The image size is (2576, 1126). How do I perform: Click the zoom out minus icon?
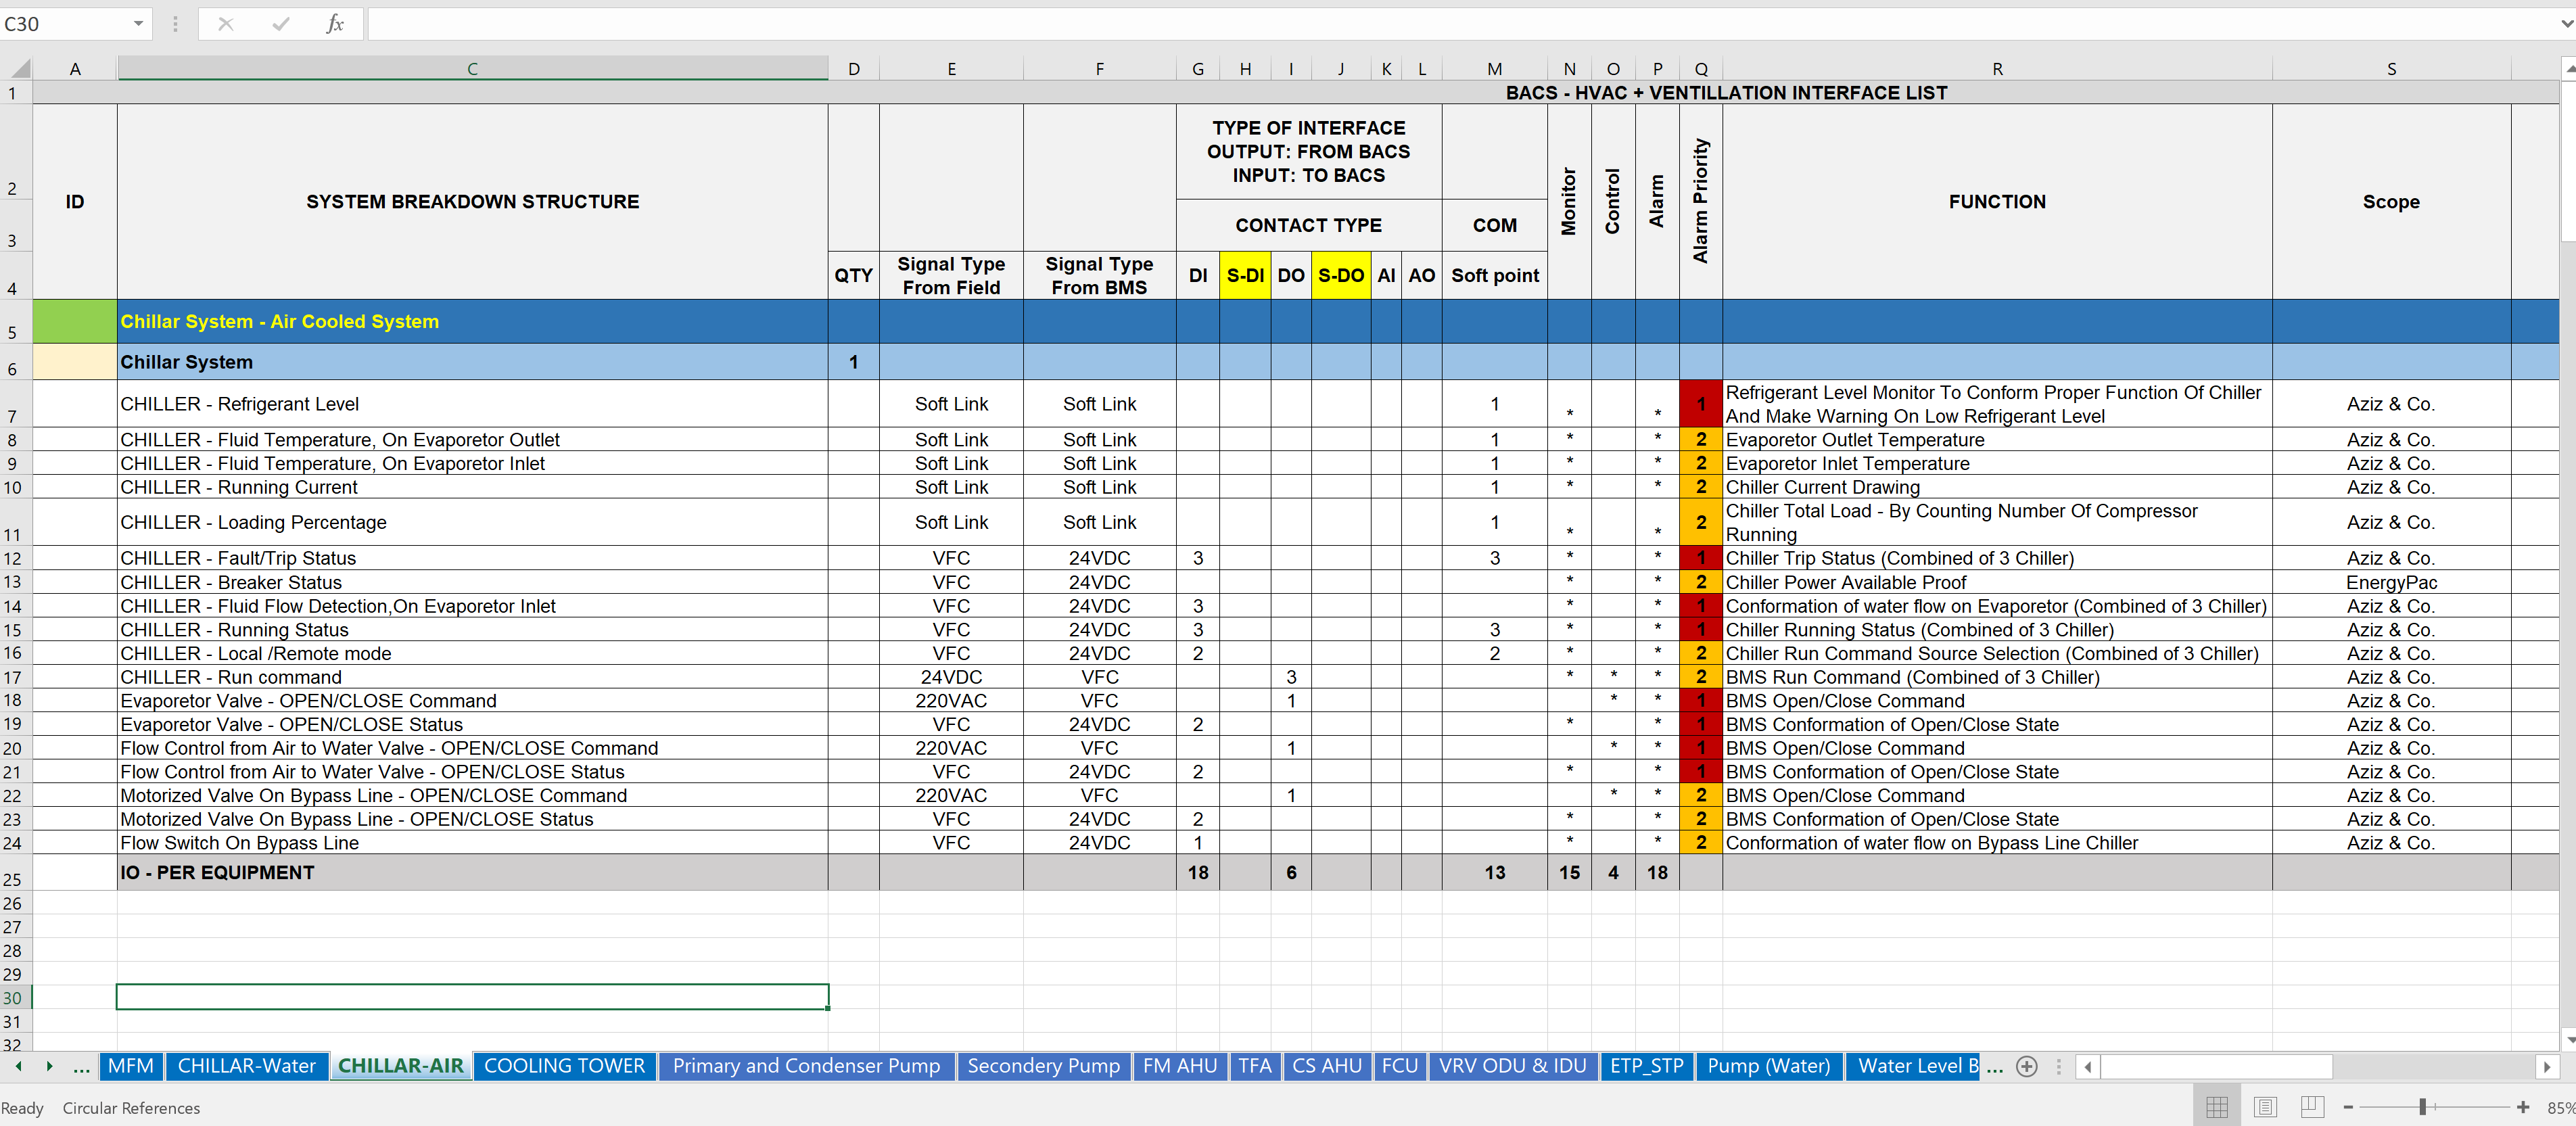point(2348,1107)
